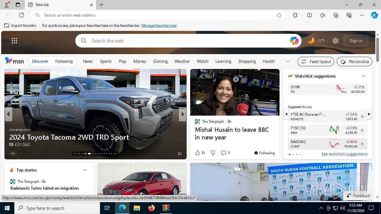
Task: Add this page to favorites star
Action: click(x=279, y=15)
